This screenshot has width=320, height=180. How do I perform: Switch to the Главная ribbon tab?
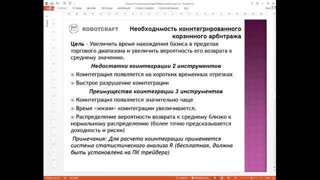coord(62,8)
